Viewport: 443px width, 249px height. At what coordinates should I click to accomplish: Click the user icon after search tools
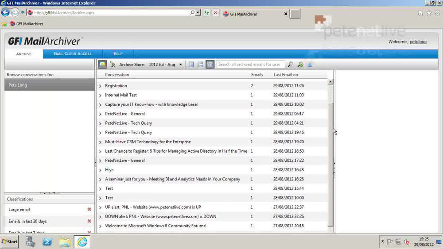click(310, 65)
